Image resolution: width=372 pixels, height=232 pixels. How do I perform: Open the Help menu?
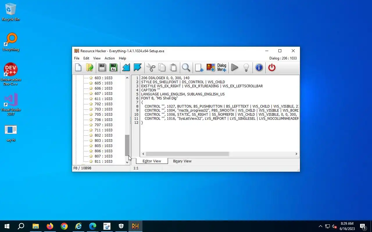tap(122, 58)
